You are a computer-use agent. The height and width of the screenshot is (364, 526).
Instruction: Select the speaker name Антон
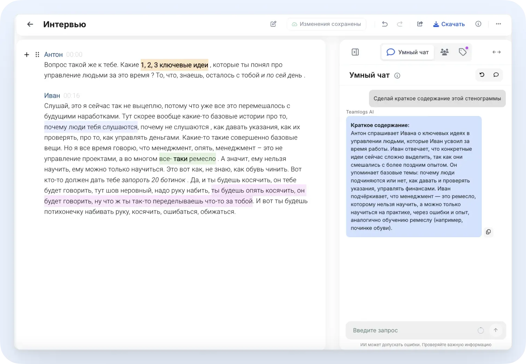click(54, 55)
